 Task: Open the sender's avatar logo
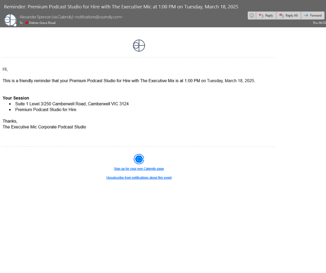pos(10,20)
